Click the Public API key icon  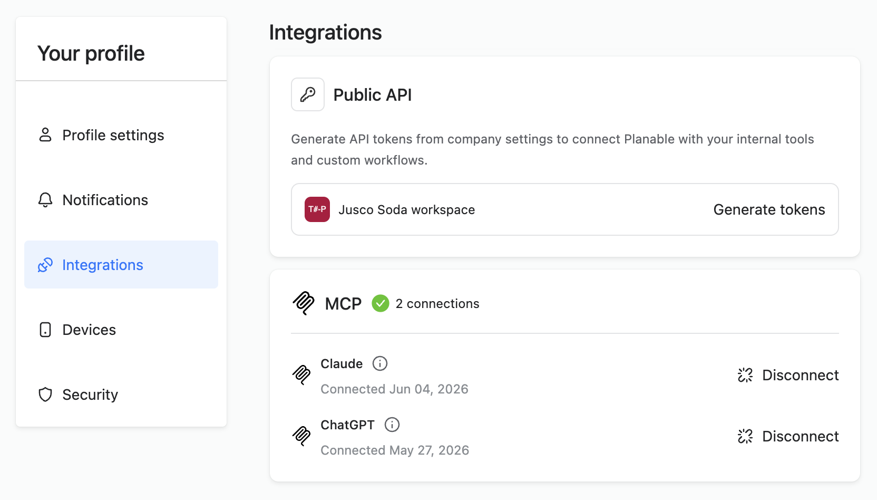pos(308,94)
